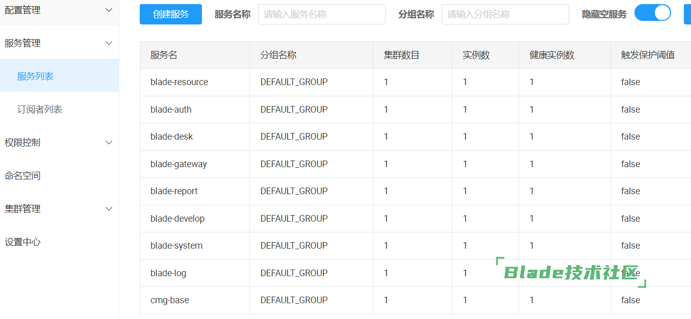The image size is (691, 319).
Task: Toggle the 隐藏空服务 switch
Action: (653, 13)
